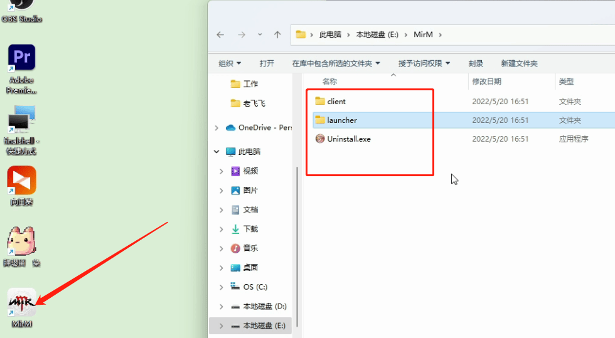Select the finalshell shortcut icon
Screen dimensions: 615x338
coord(21,120)
